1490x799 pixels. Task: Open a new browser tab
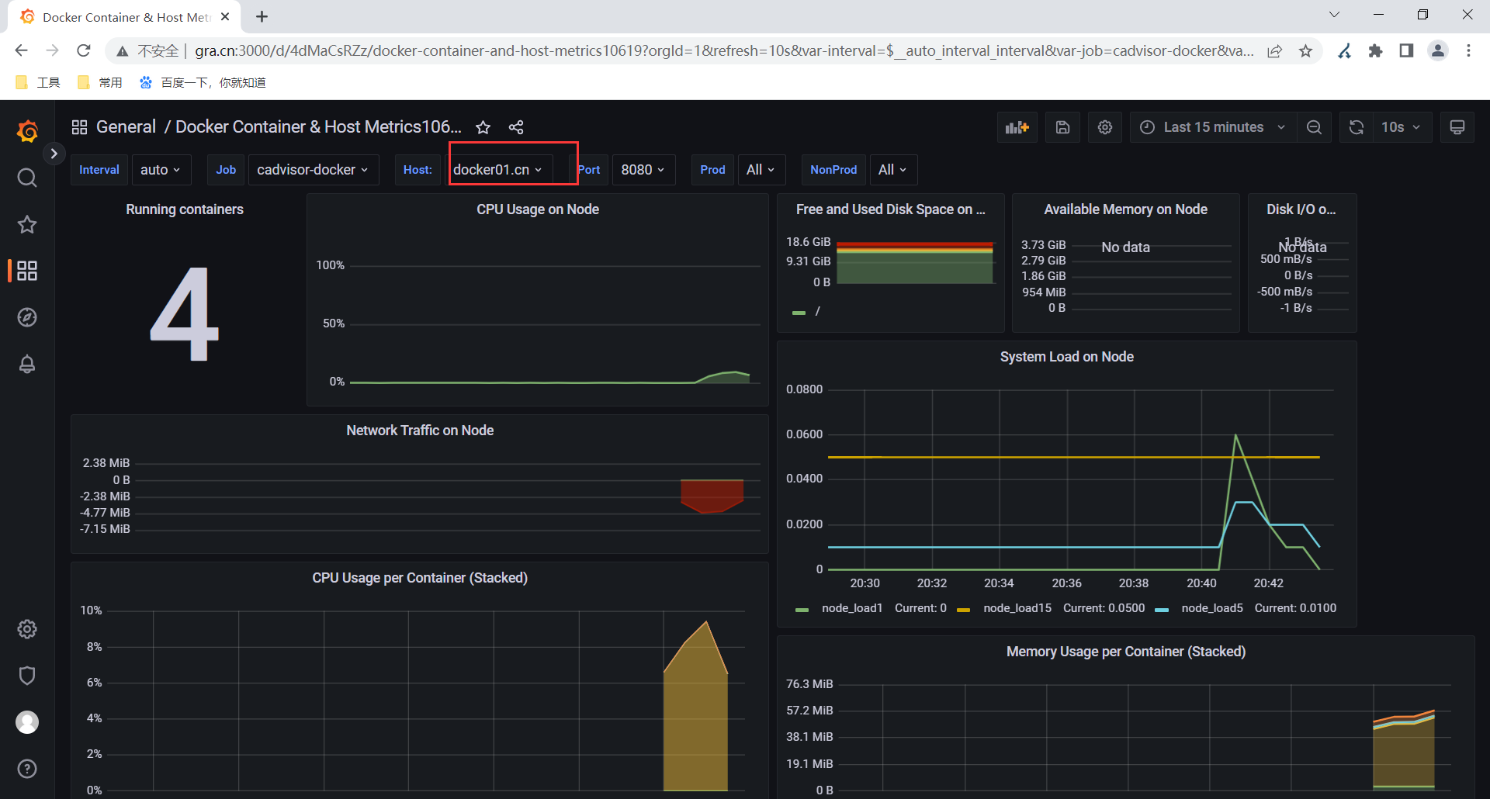click(x=262, y=16)
